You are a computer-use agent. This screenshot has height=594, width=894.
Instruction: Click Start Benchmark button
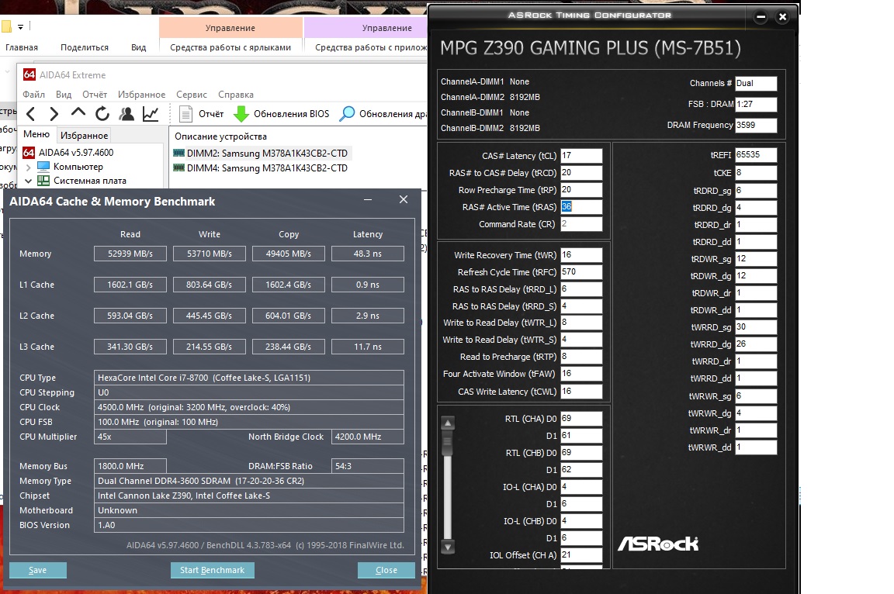pos(212,570)
